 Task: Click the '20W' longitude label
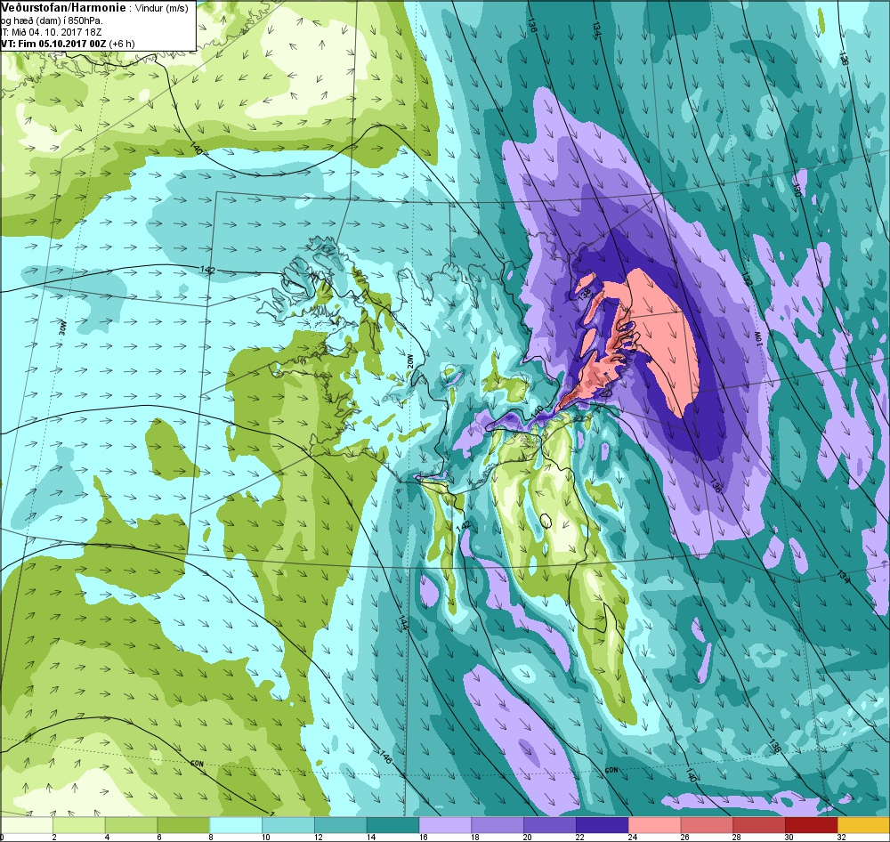[410, 361]
